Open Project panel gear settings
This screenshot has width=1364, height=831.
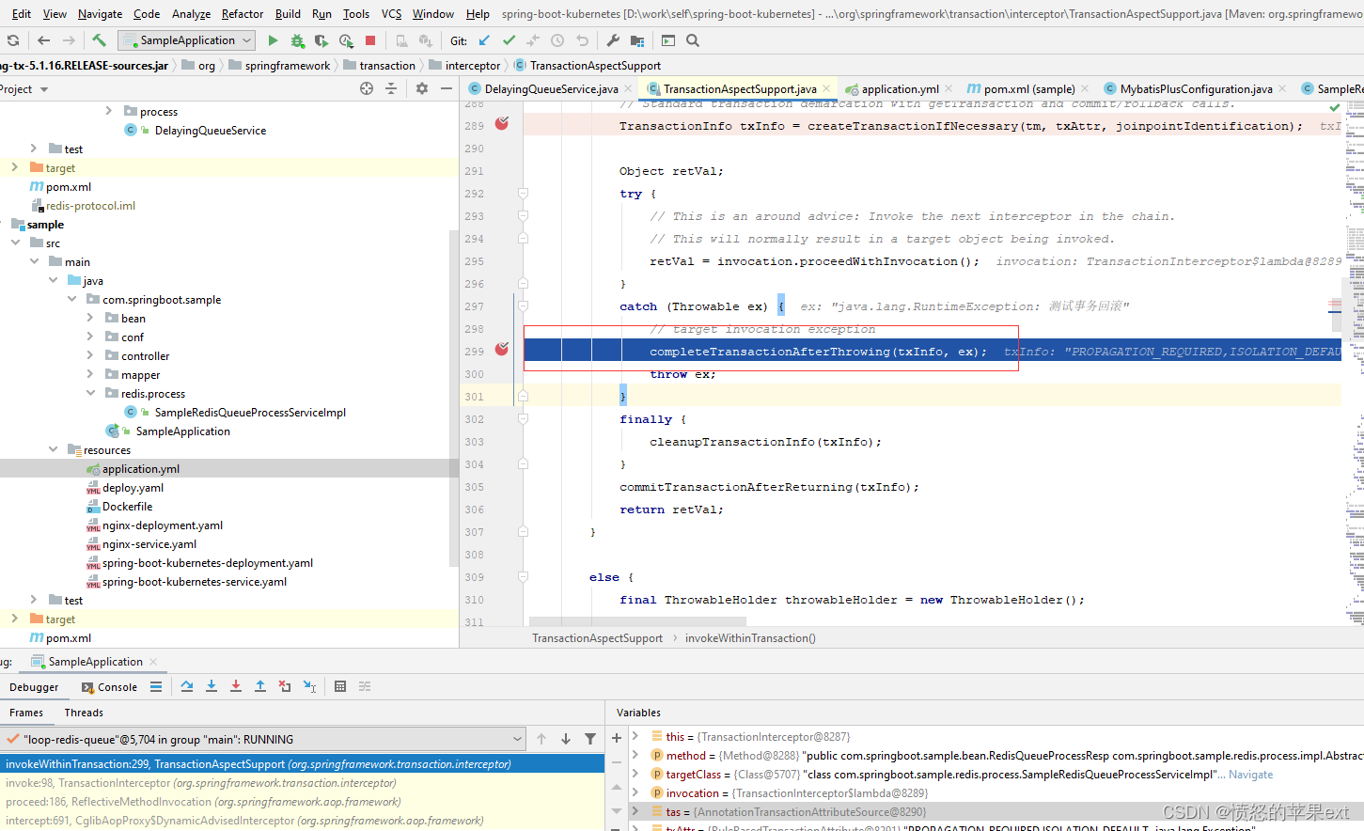click(422, 88)
